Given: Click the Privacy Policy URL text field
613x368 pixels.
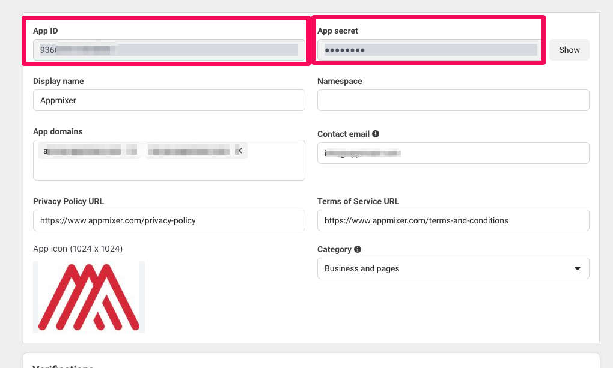Looking at the screenshot, I should coord(169,220).
